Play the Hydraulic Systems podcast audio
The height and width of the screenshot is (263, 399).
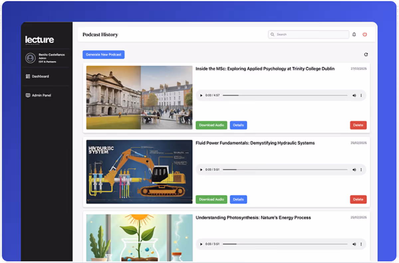(201, 170)
